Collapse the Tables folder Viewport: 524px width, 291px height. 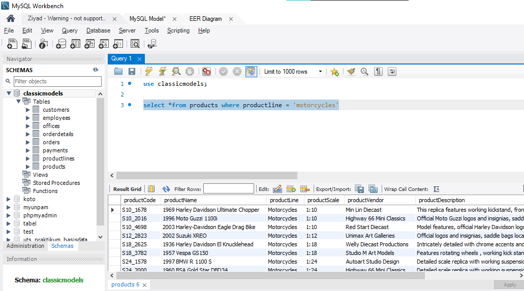click(19, 101)
